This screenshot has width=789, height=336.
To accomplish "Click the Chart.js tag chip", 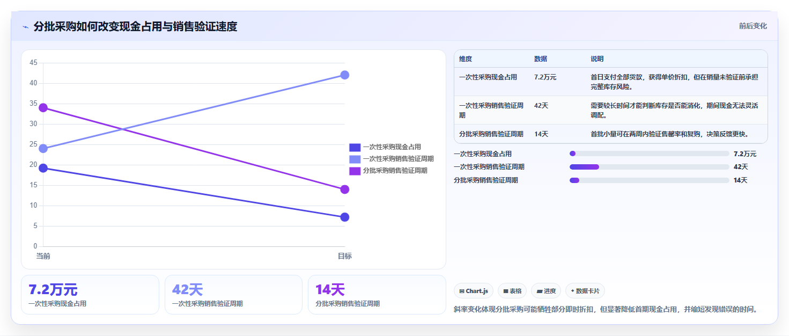I will tap(474, 291).
